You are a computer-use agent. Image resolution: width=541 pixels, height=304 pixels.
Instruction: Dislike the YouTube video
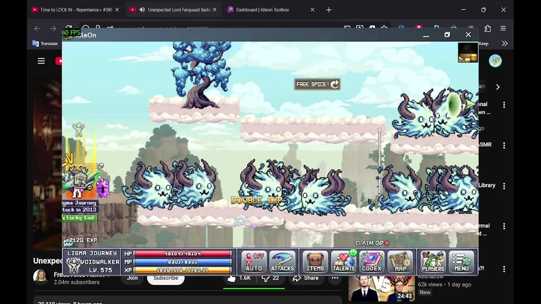point(270,278)
